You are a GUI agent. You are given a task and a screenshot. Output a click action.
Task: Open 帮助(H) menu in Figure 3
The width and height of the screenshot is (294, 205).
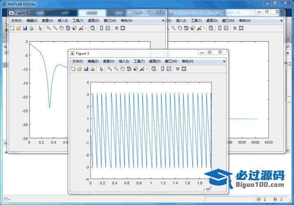tap(188, 61)
